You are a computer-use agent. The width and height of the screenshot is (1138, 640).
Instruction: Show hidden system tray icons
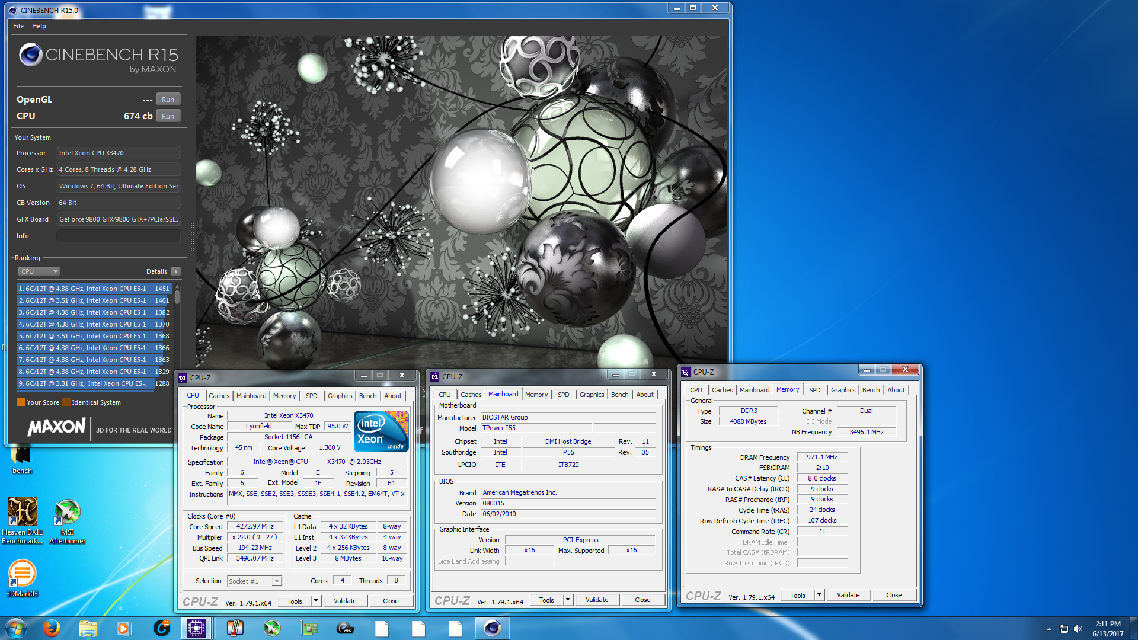coord(1049,629)
